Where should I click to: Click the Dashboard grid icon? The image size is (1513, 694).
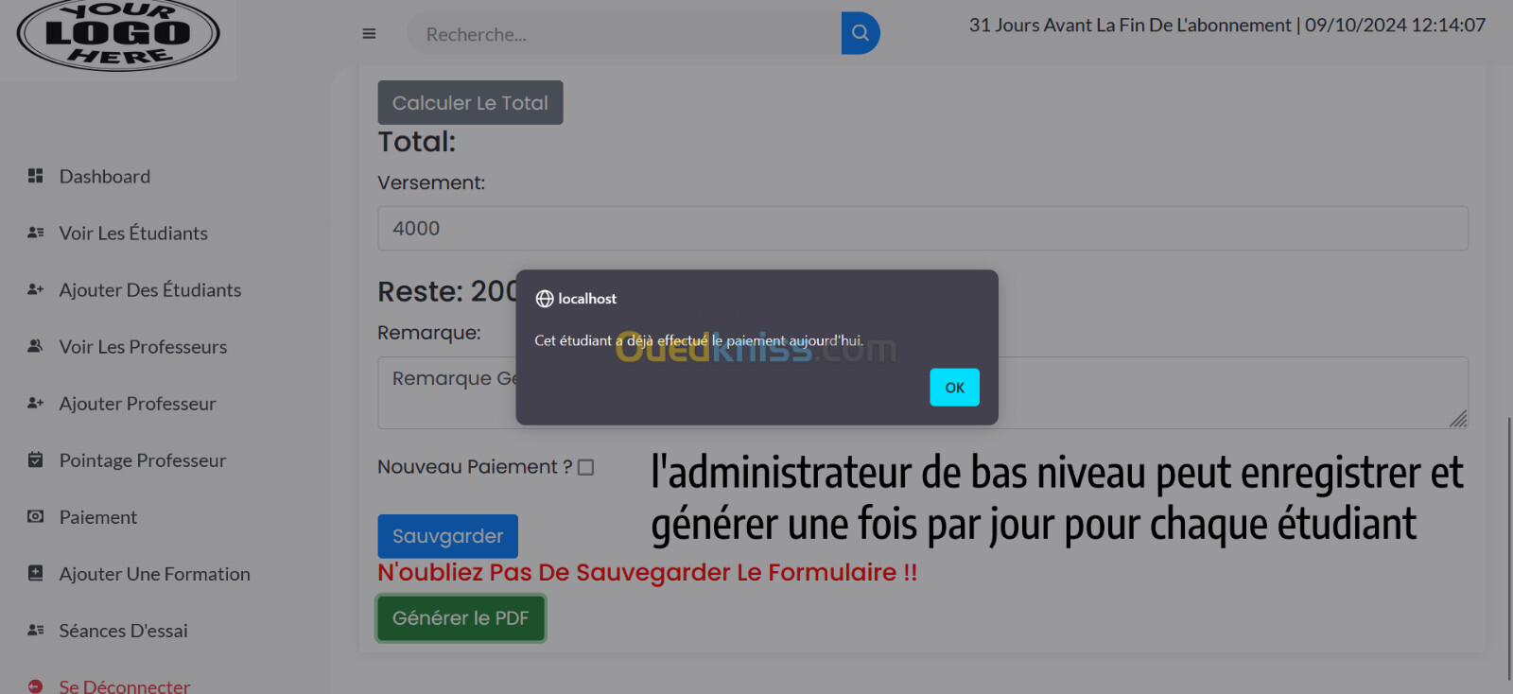pos(36,176)
